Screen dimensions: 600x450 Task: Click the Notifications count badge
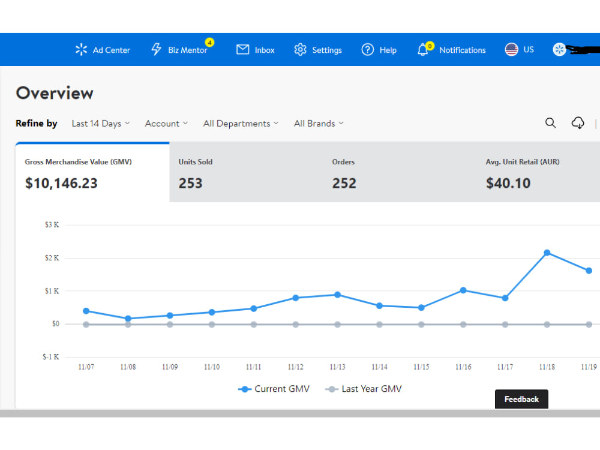point(430,46)
